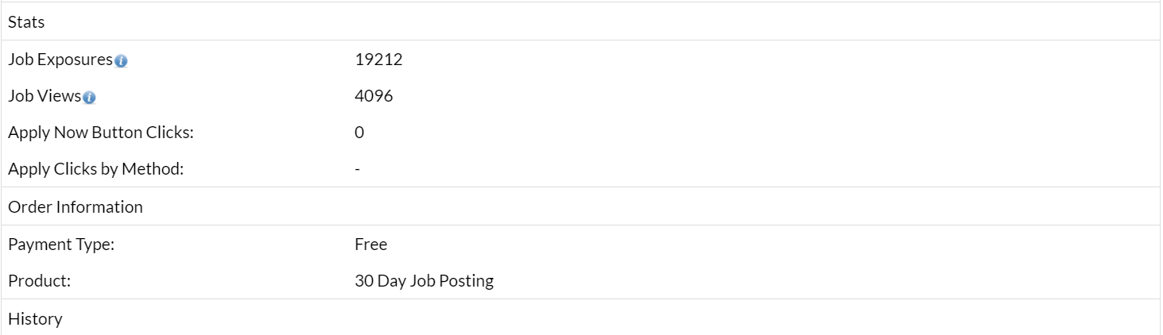Click the divider line above Order Information
This screenshot has height=335, width=1163.
(x=580, y=187)
